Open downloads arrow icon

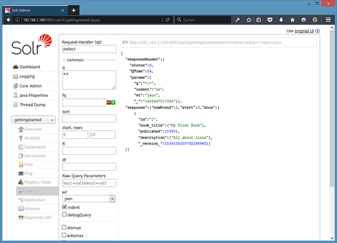281,20
